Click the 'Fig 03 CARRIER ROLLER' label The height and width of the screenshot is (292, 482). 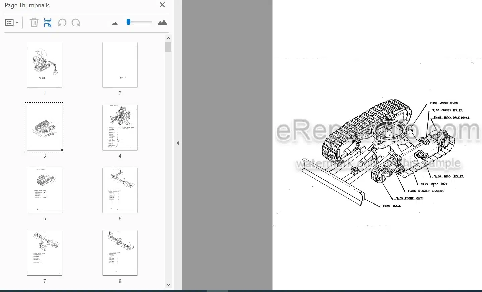[447, 110]
